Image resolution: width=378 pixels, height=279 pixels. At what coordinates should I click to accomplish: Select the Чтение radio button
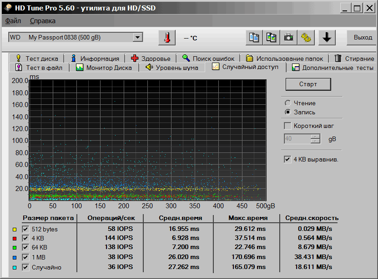(288, 103)
